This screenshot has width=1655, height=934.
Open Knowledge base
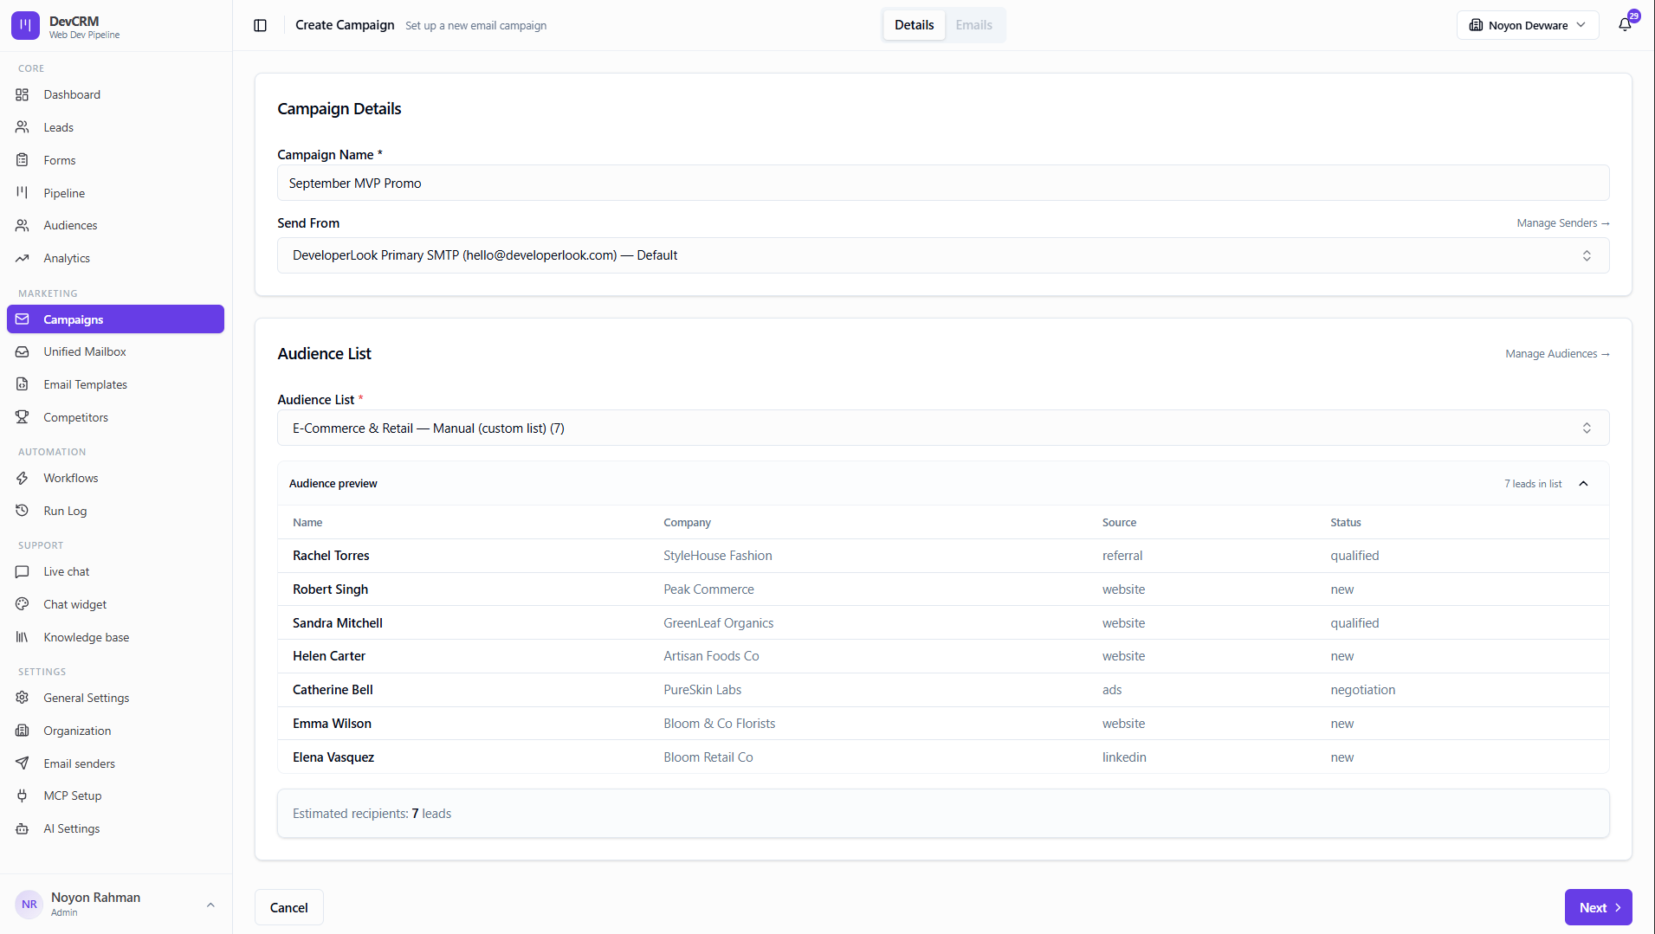click(x=115, y=637)
